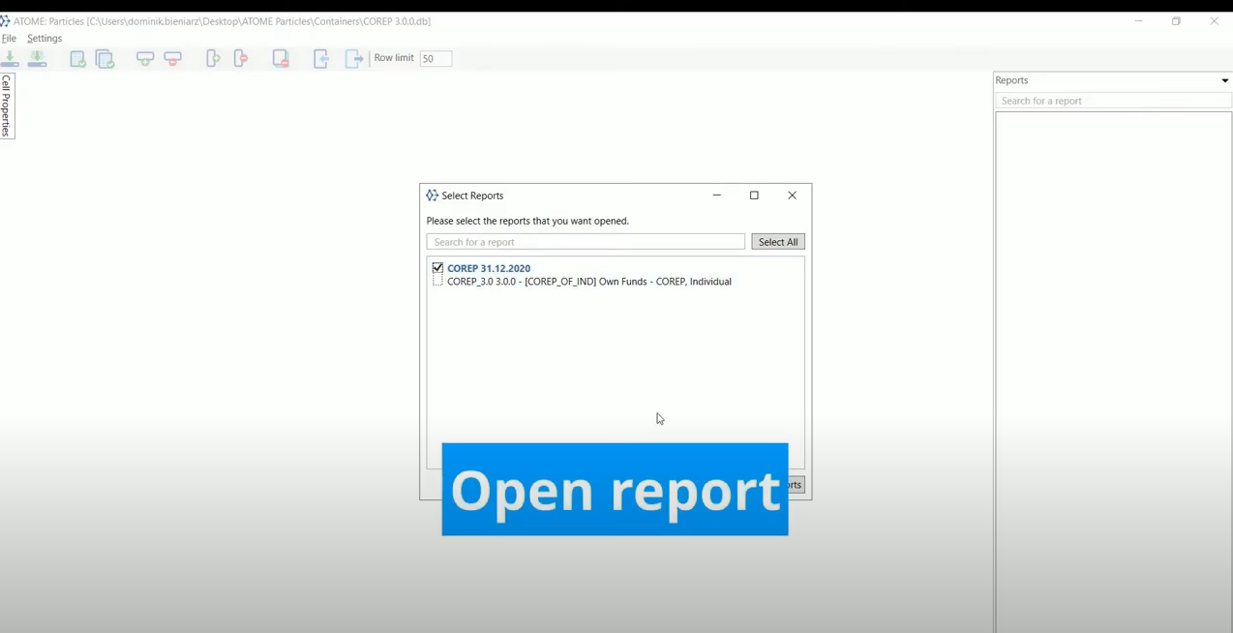Click the export arrow-out-of-page toolbar icon
The width and height of the screenshot is (1233, 633).
coord(354,59)
